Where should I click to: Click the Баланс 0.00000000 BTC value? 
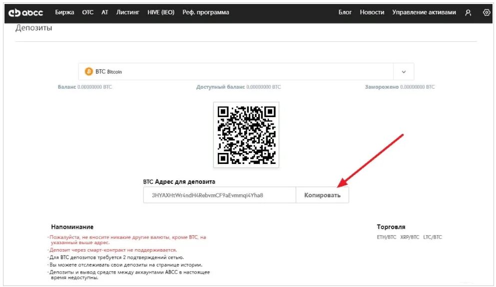85,87
